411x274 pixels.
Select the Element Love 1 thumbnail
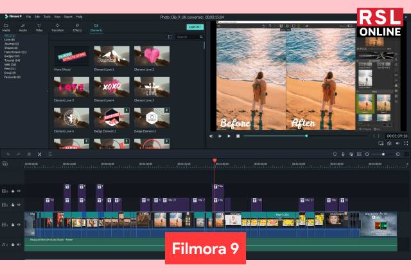112,56
